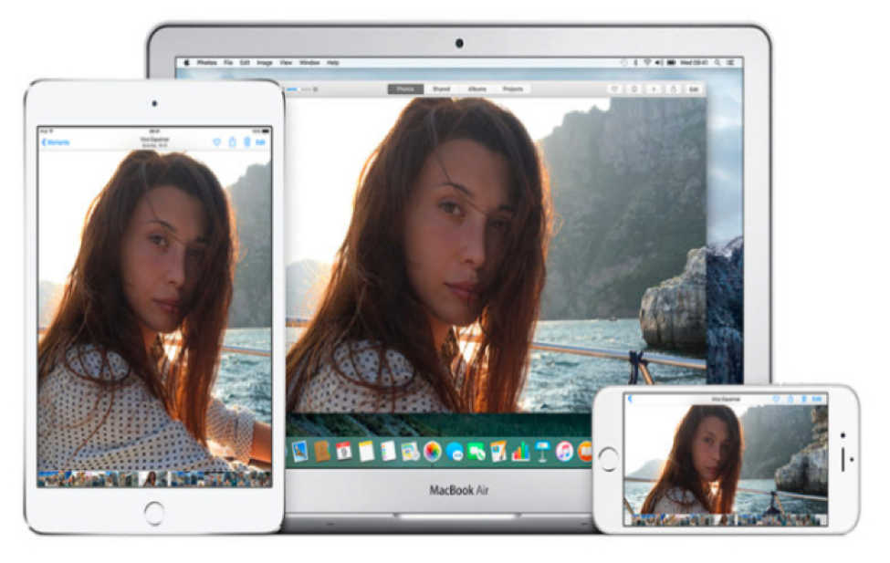Switch to the Albums tab
Viewport: 890px width, 563px height.
476,89
